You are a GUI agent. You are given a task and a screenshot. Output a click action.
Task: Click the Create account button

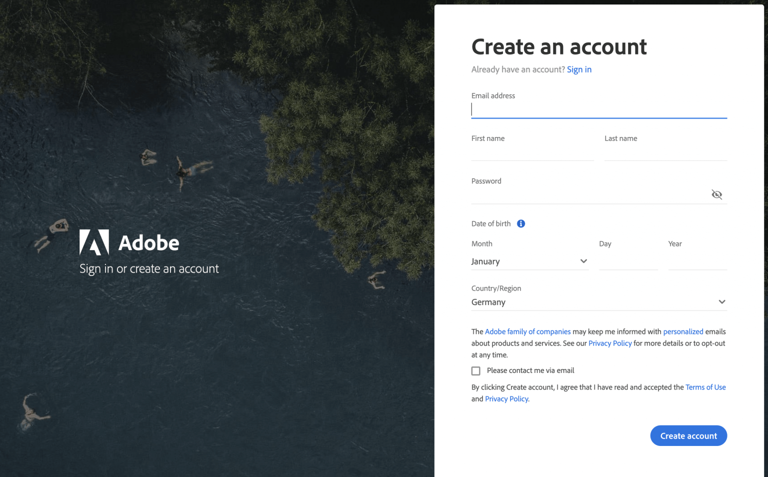pyautogui.click(x=688, y=435)
